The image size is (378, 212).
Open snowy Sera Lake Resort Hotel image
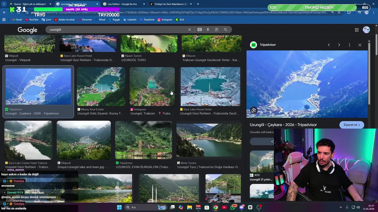[x=210, y=87]
